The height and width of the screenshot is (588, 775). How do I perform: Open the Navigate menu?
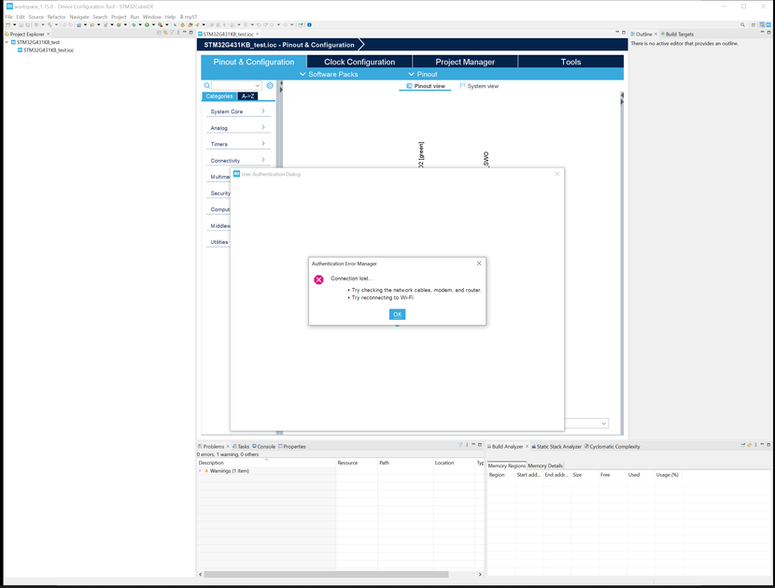(79, 17)
